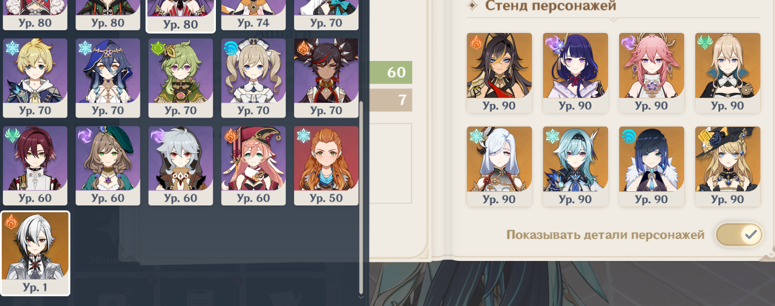Pick the pink-haired Pyro girl with red hat
775x306 pixels.
coord(253,166)
